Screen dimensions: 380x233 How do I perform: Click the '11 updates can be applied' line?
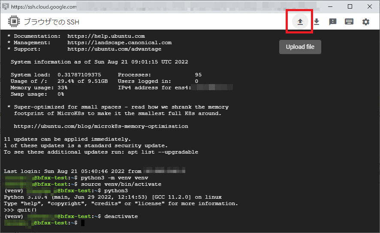(67, 139)
